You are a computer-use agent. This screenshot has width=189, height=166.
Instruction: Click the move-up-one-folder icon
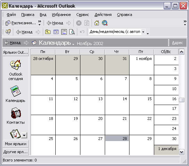pos(48,32)
